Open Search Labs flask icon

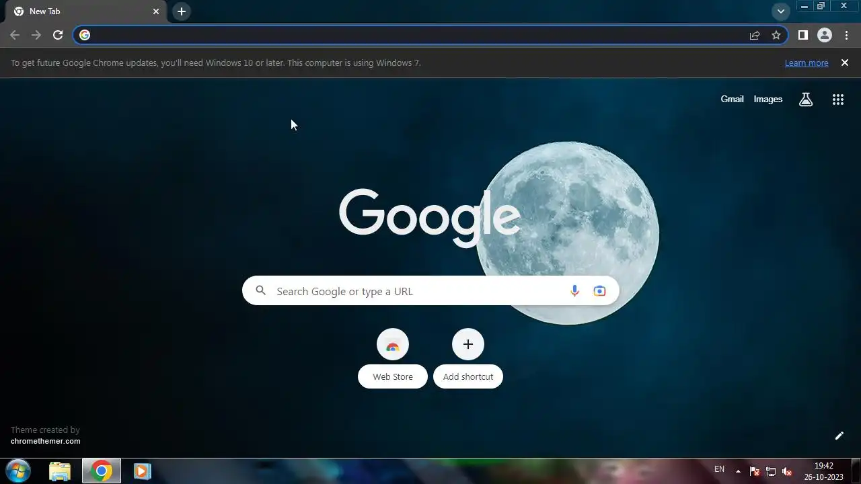point(806,99)
